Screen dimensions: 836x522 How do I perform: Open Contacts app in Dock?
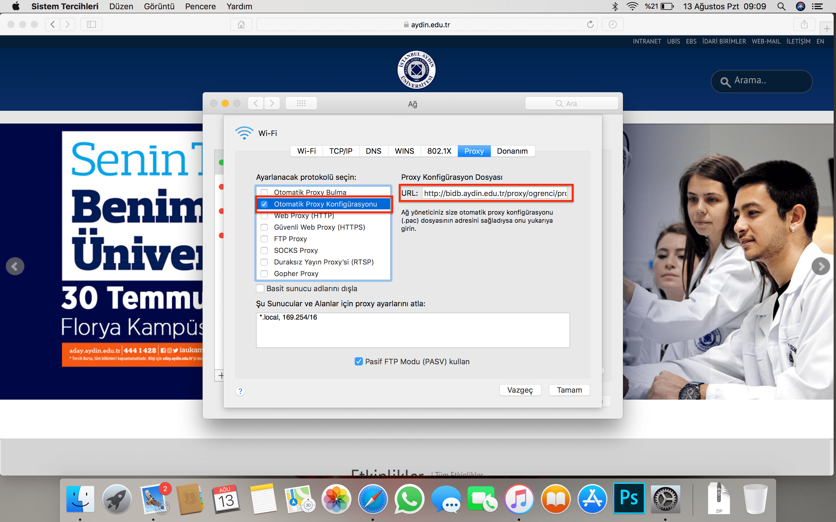tap(190, 499)
